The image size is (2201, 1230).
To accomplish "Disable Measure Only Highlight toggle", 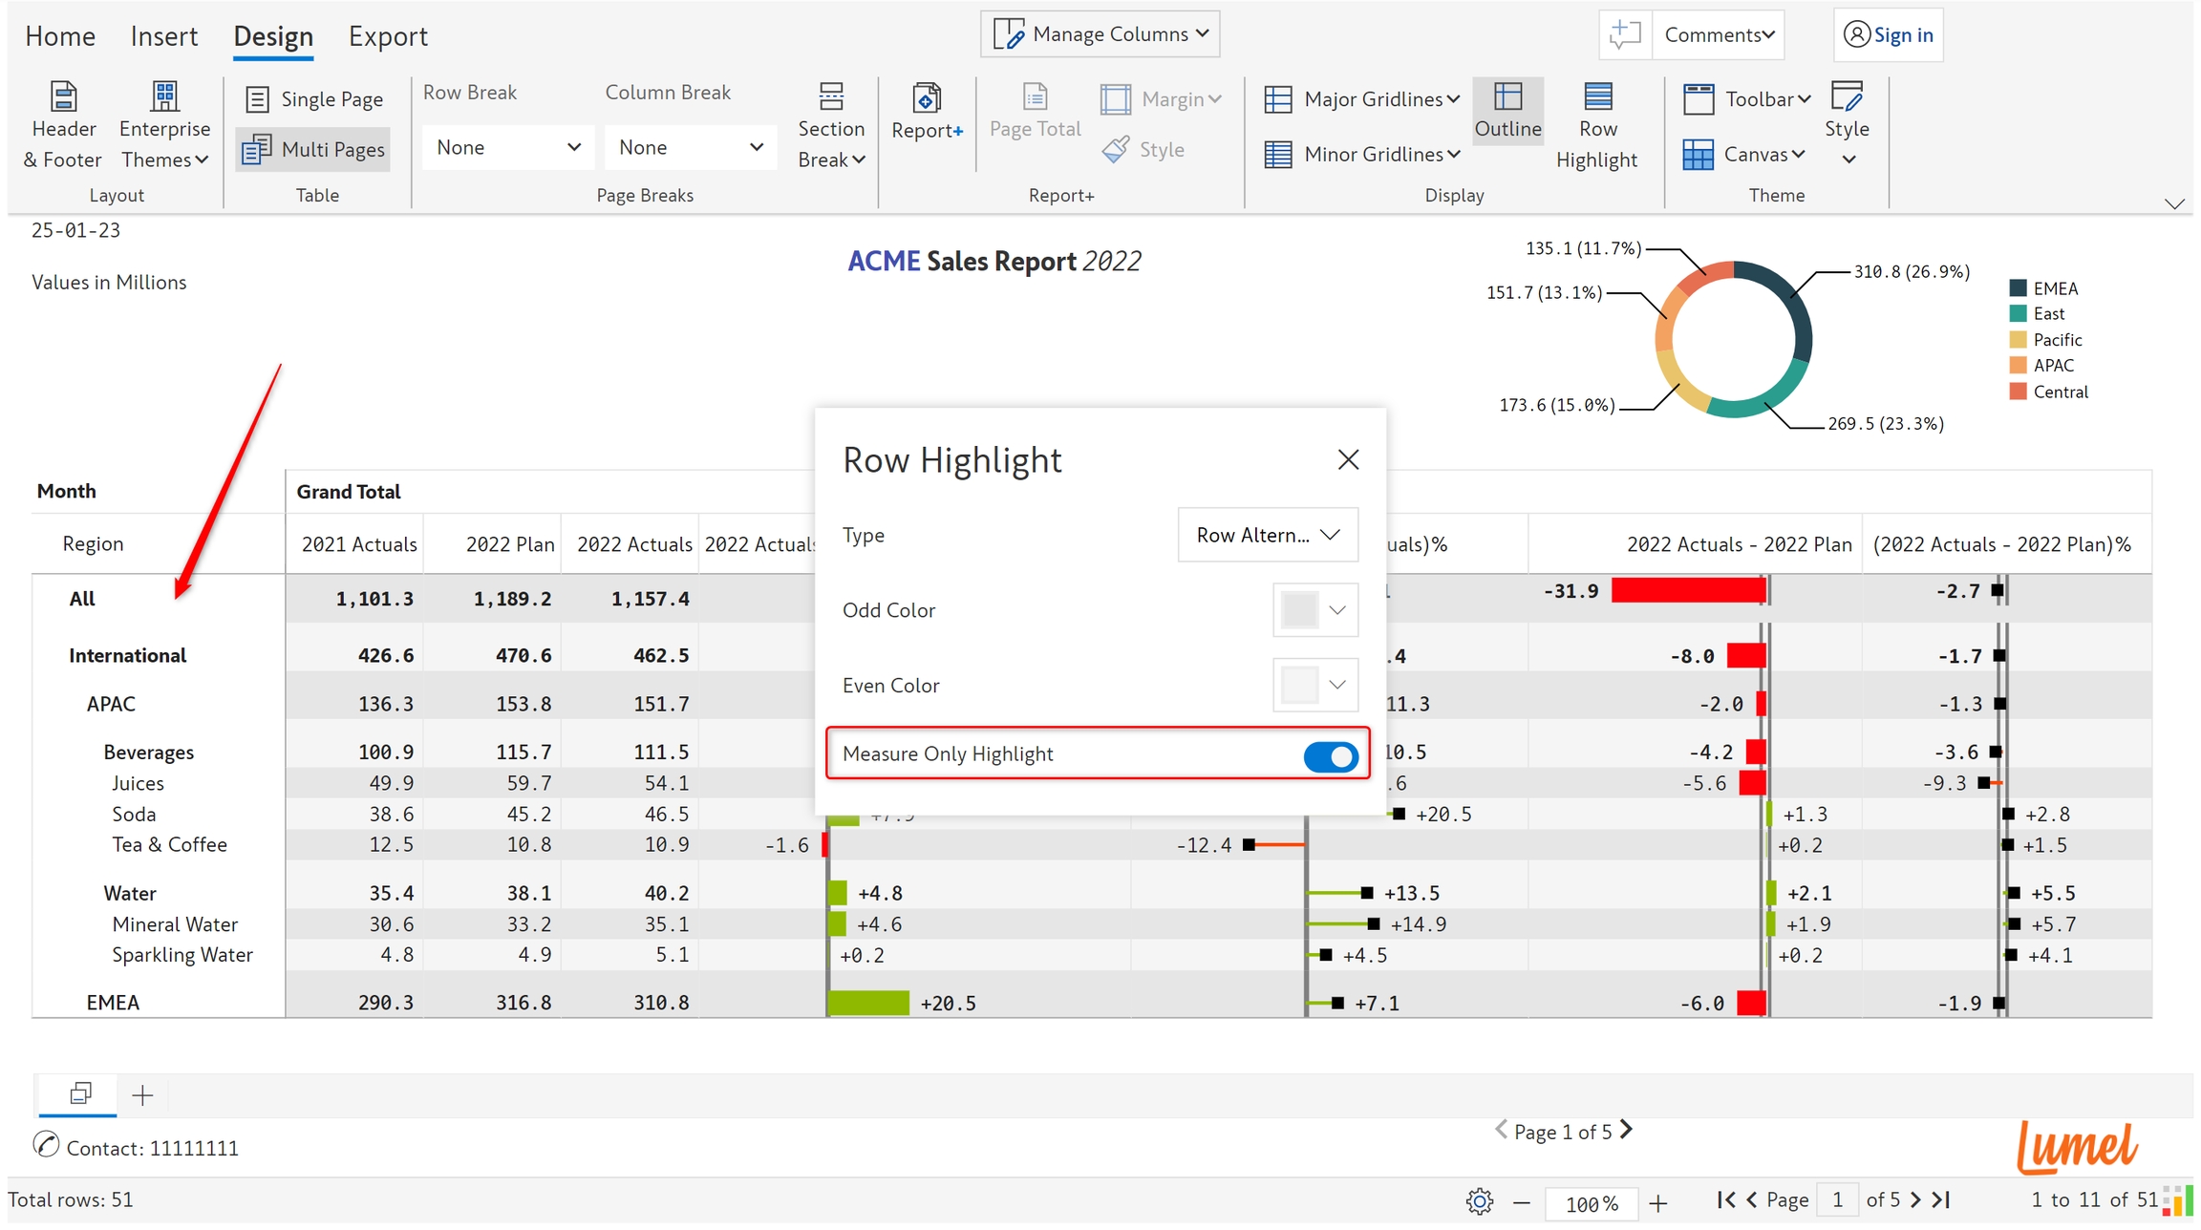I will click(x=1331, y=756).
